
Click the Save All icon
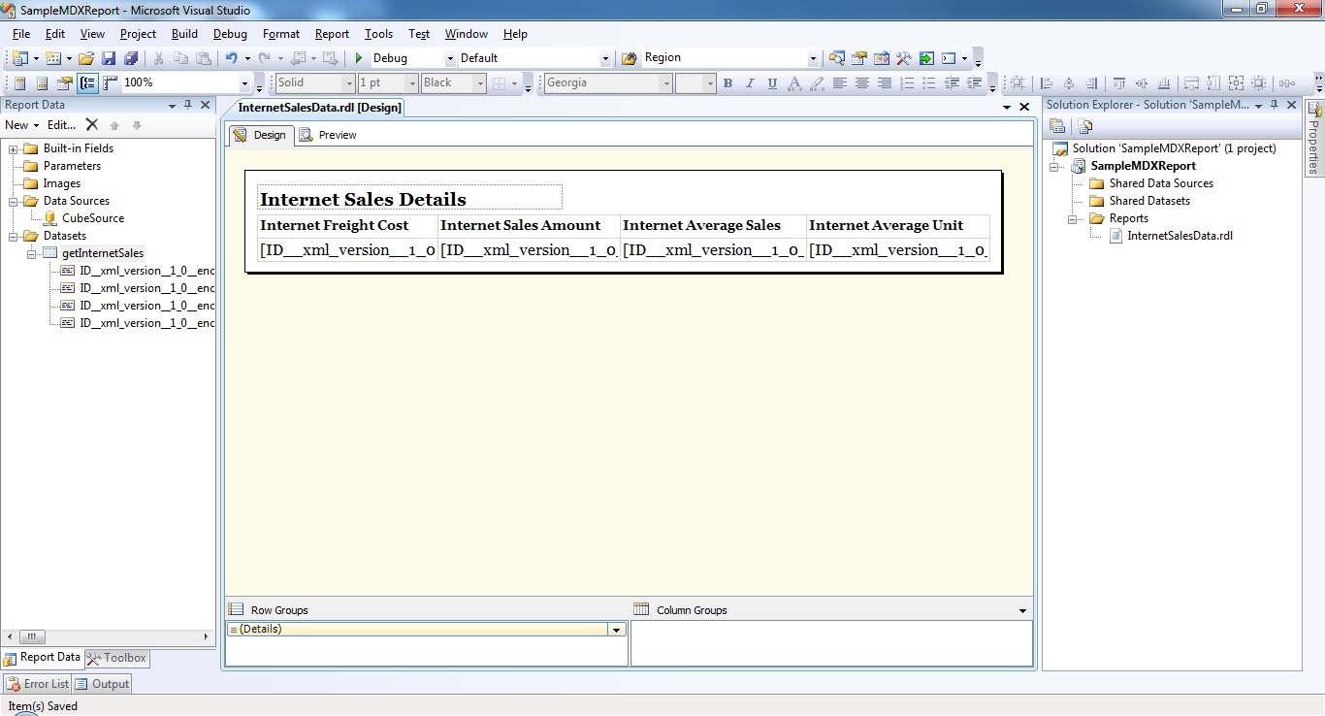pyautogui.click(x=130, y=58)
